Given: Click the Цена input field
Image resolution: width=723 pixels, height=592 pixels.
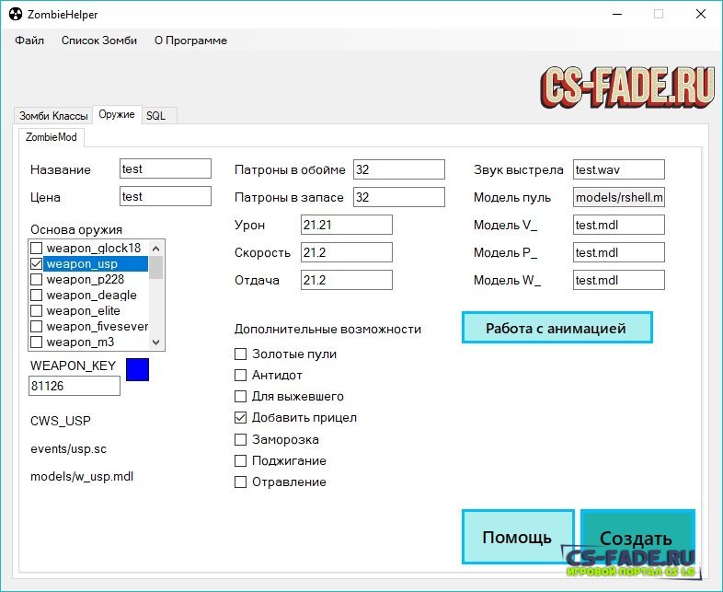Looking at the screenshot, I should click(166, 196).
